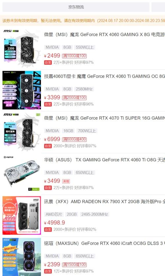
Task: Click the AMD芯片 spec tag
Action: click(54, 214)
